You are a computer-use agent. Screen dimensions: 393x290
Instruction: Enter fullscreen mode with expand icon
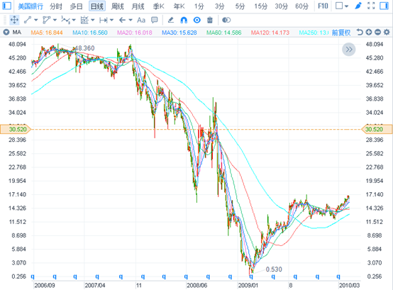pos(371,6)
